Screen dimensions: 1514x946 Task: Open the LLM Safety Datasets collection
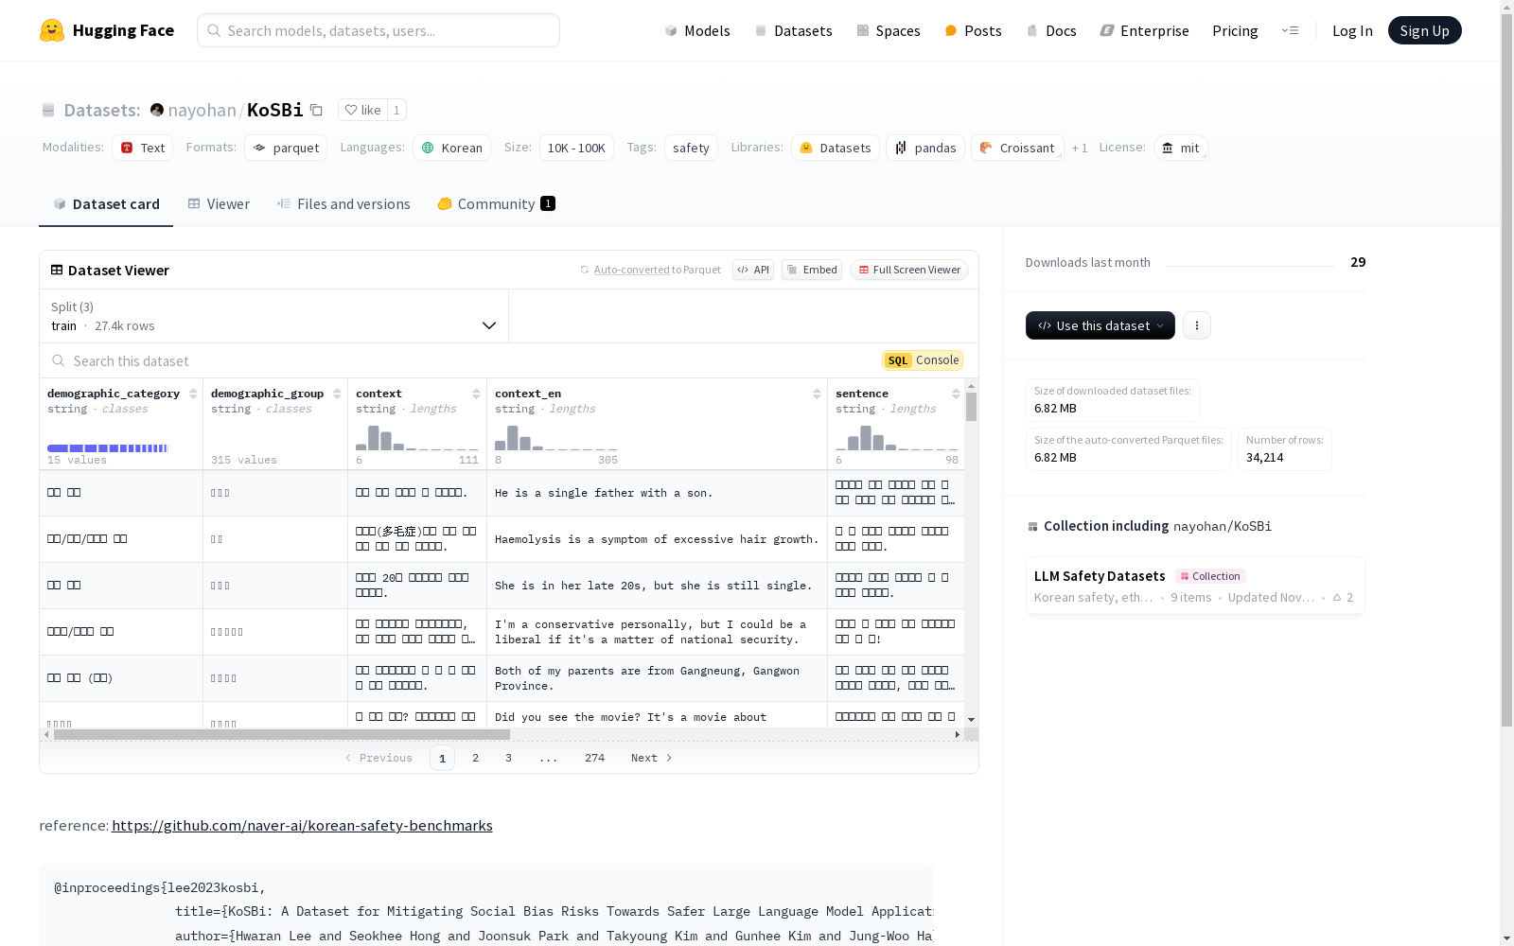(1195, 586)
